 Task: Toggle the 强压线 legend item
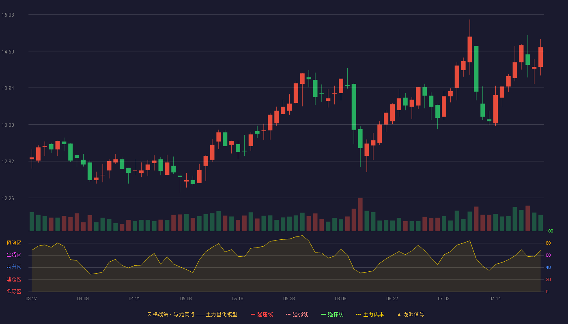tap(262, 314)
